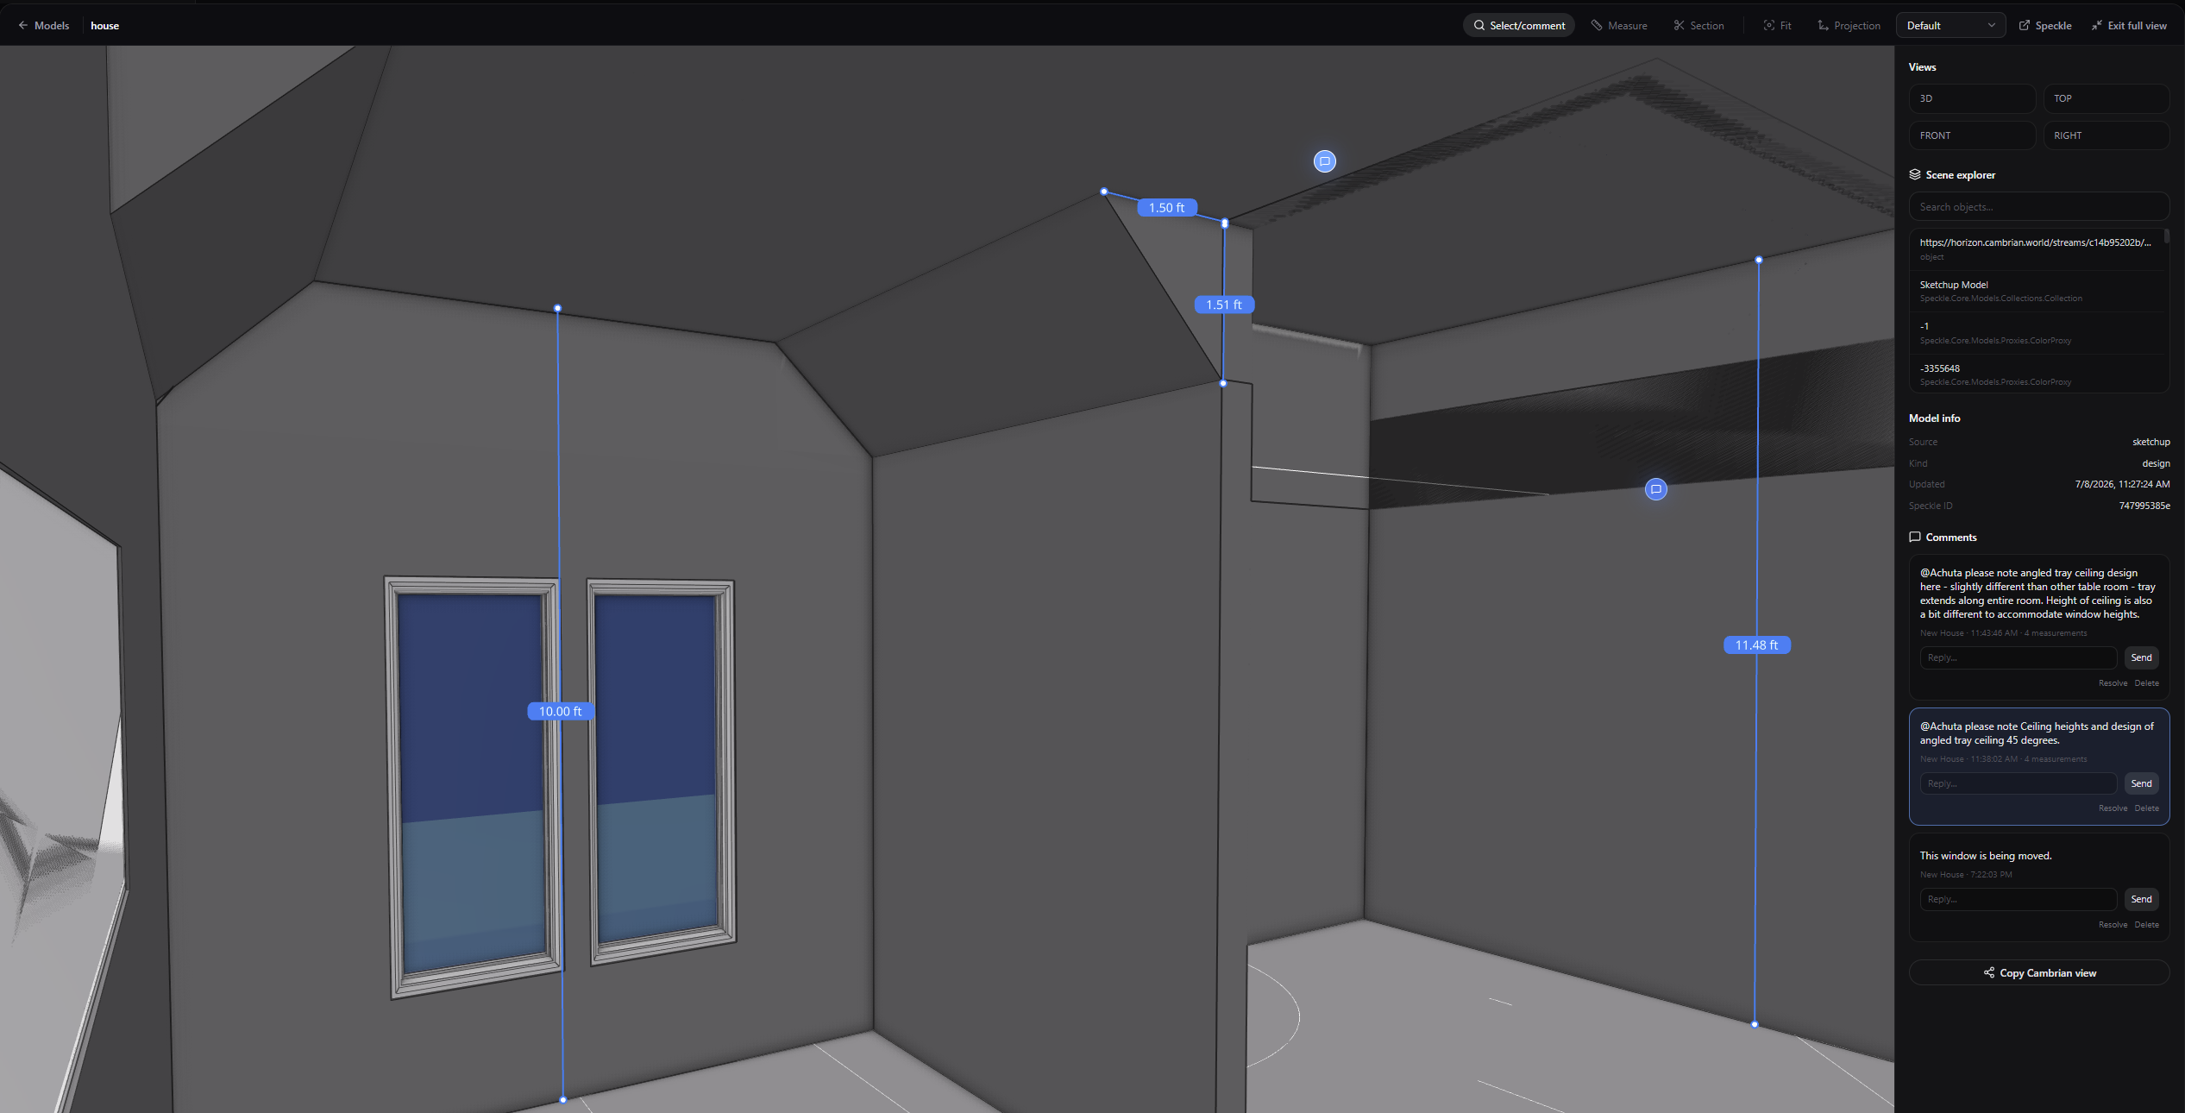Fit the model to view
Viewport: 2185px width, 1113px height.
[x=1777, y=26]
